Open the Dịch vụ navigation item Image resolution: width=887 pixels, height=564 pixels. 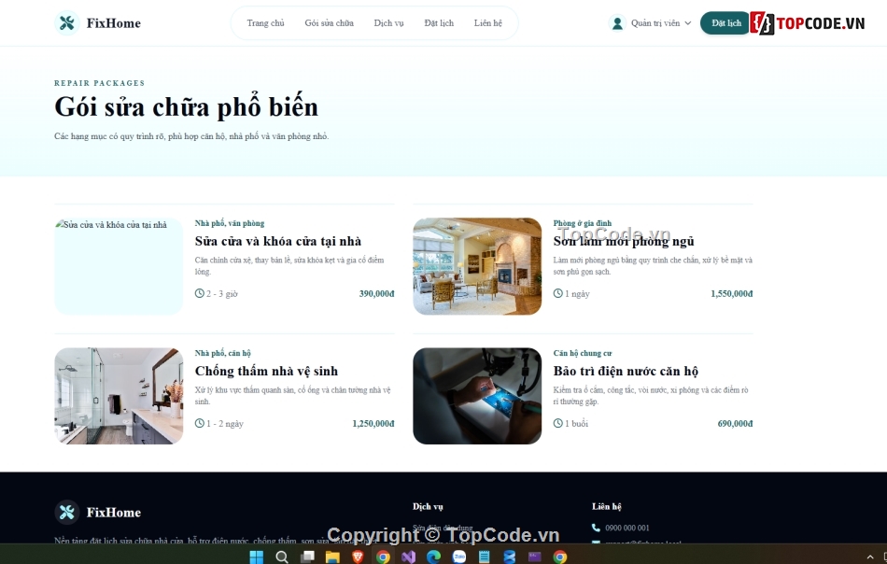click(x=388, y=23)
